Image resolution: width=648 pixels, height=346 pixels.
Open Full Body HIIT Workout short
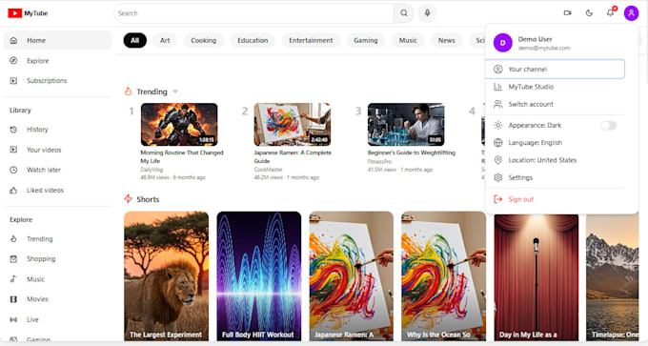pos(258,276)
